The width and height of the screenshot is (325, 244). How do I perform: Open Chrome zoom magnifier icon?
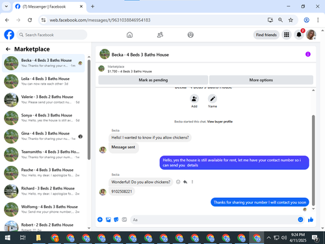click(x=280, y=20)
